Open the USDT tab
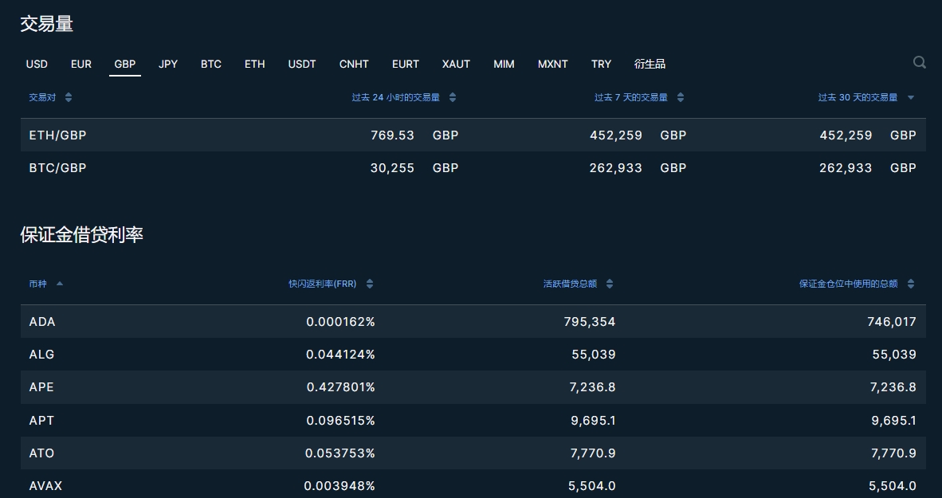Image resolution: width=942 pixels, height=498 pixels. (x=302, y=64)
